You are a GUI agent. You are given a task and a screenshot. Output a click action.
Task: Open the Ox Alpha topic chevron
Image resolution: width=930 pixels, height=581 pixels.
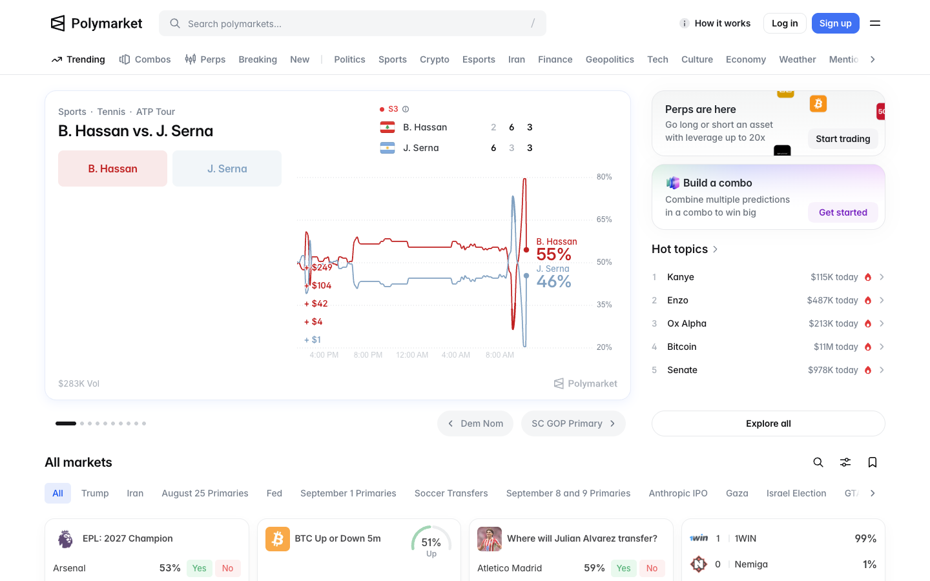coord(882,323)
